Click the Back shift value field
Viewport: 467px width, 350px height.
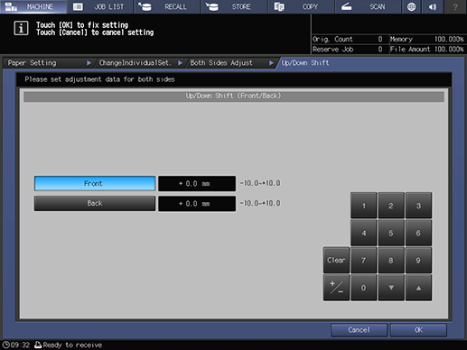(x=197, y=204)
